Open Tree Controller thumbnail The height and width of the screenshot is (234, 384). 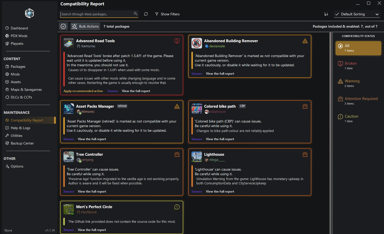tap(69, 157)
